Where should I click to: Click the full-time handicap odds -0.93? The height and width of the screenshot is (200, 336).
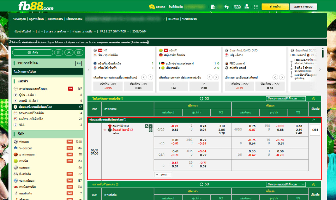pos(175,126)
